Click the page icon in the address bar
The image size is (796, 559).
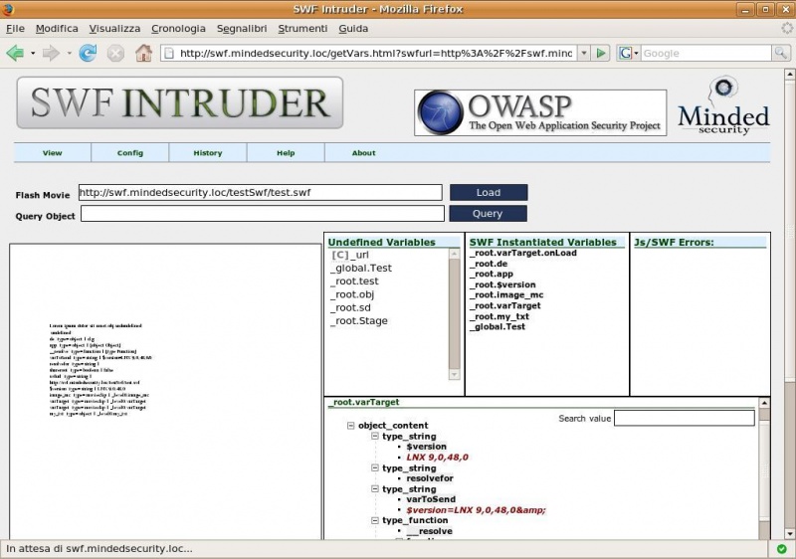pos(169,54)
